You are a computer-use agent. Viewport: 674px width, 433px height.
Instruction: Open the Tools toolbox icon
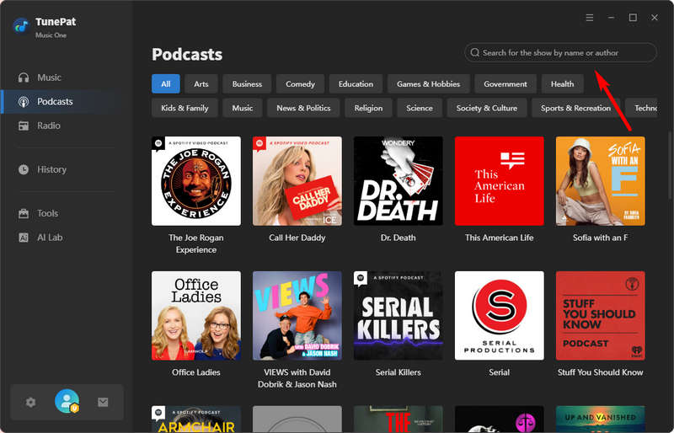pyautogui.click(x=24, y=213)
